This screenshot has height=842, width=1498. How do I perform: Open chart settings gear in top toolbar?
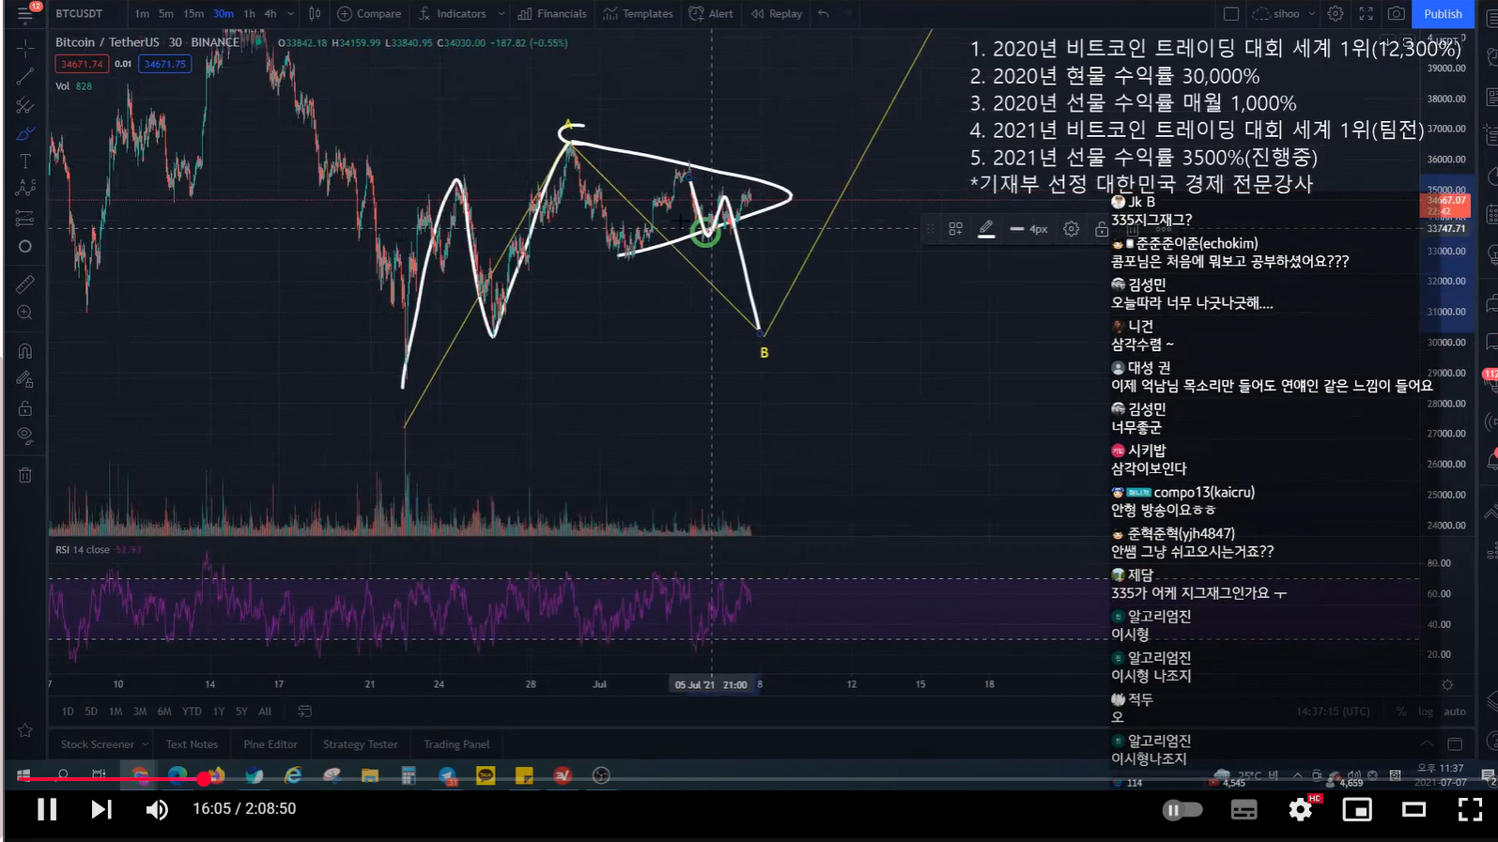(1336, 14)
